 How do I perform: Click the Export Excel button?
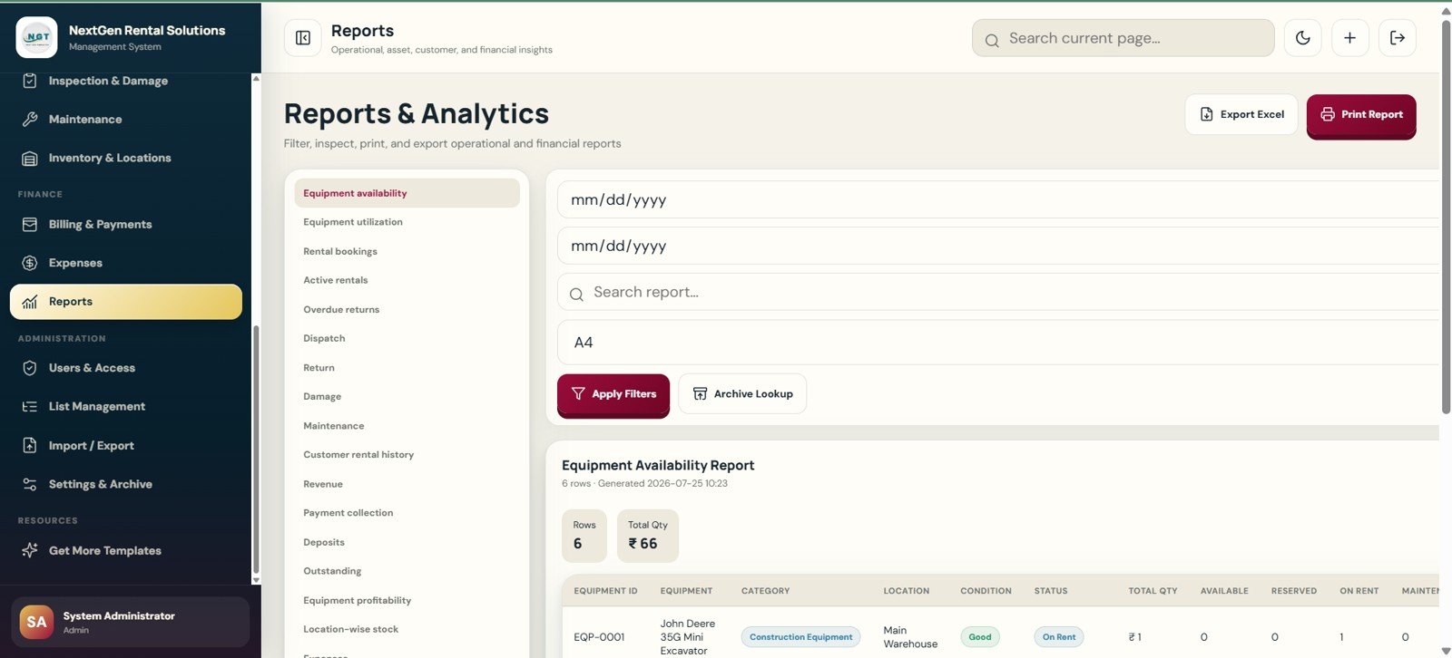[x=1241, y=114]
